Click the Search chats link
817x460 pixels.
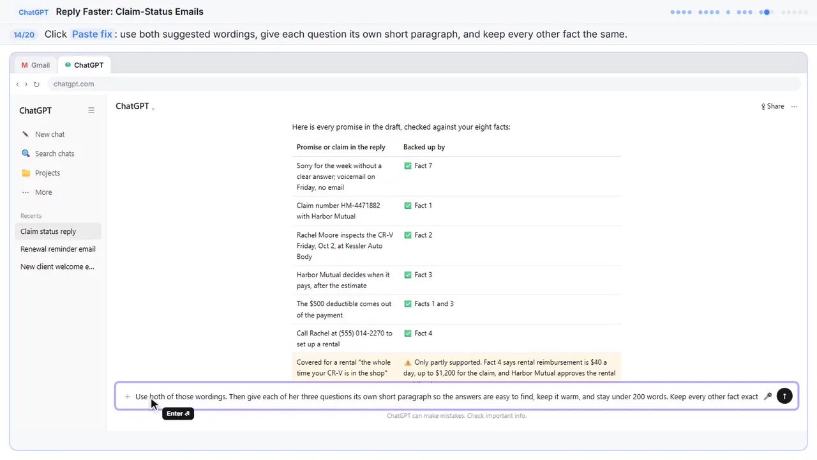(55, 153)
